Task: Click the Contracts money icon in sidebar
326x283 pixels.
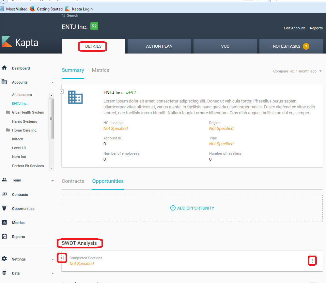Action: pyautogui.click(x=4, y=194)
